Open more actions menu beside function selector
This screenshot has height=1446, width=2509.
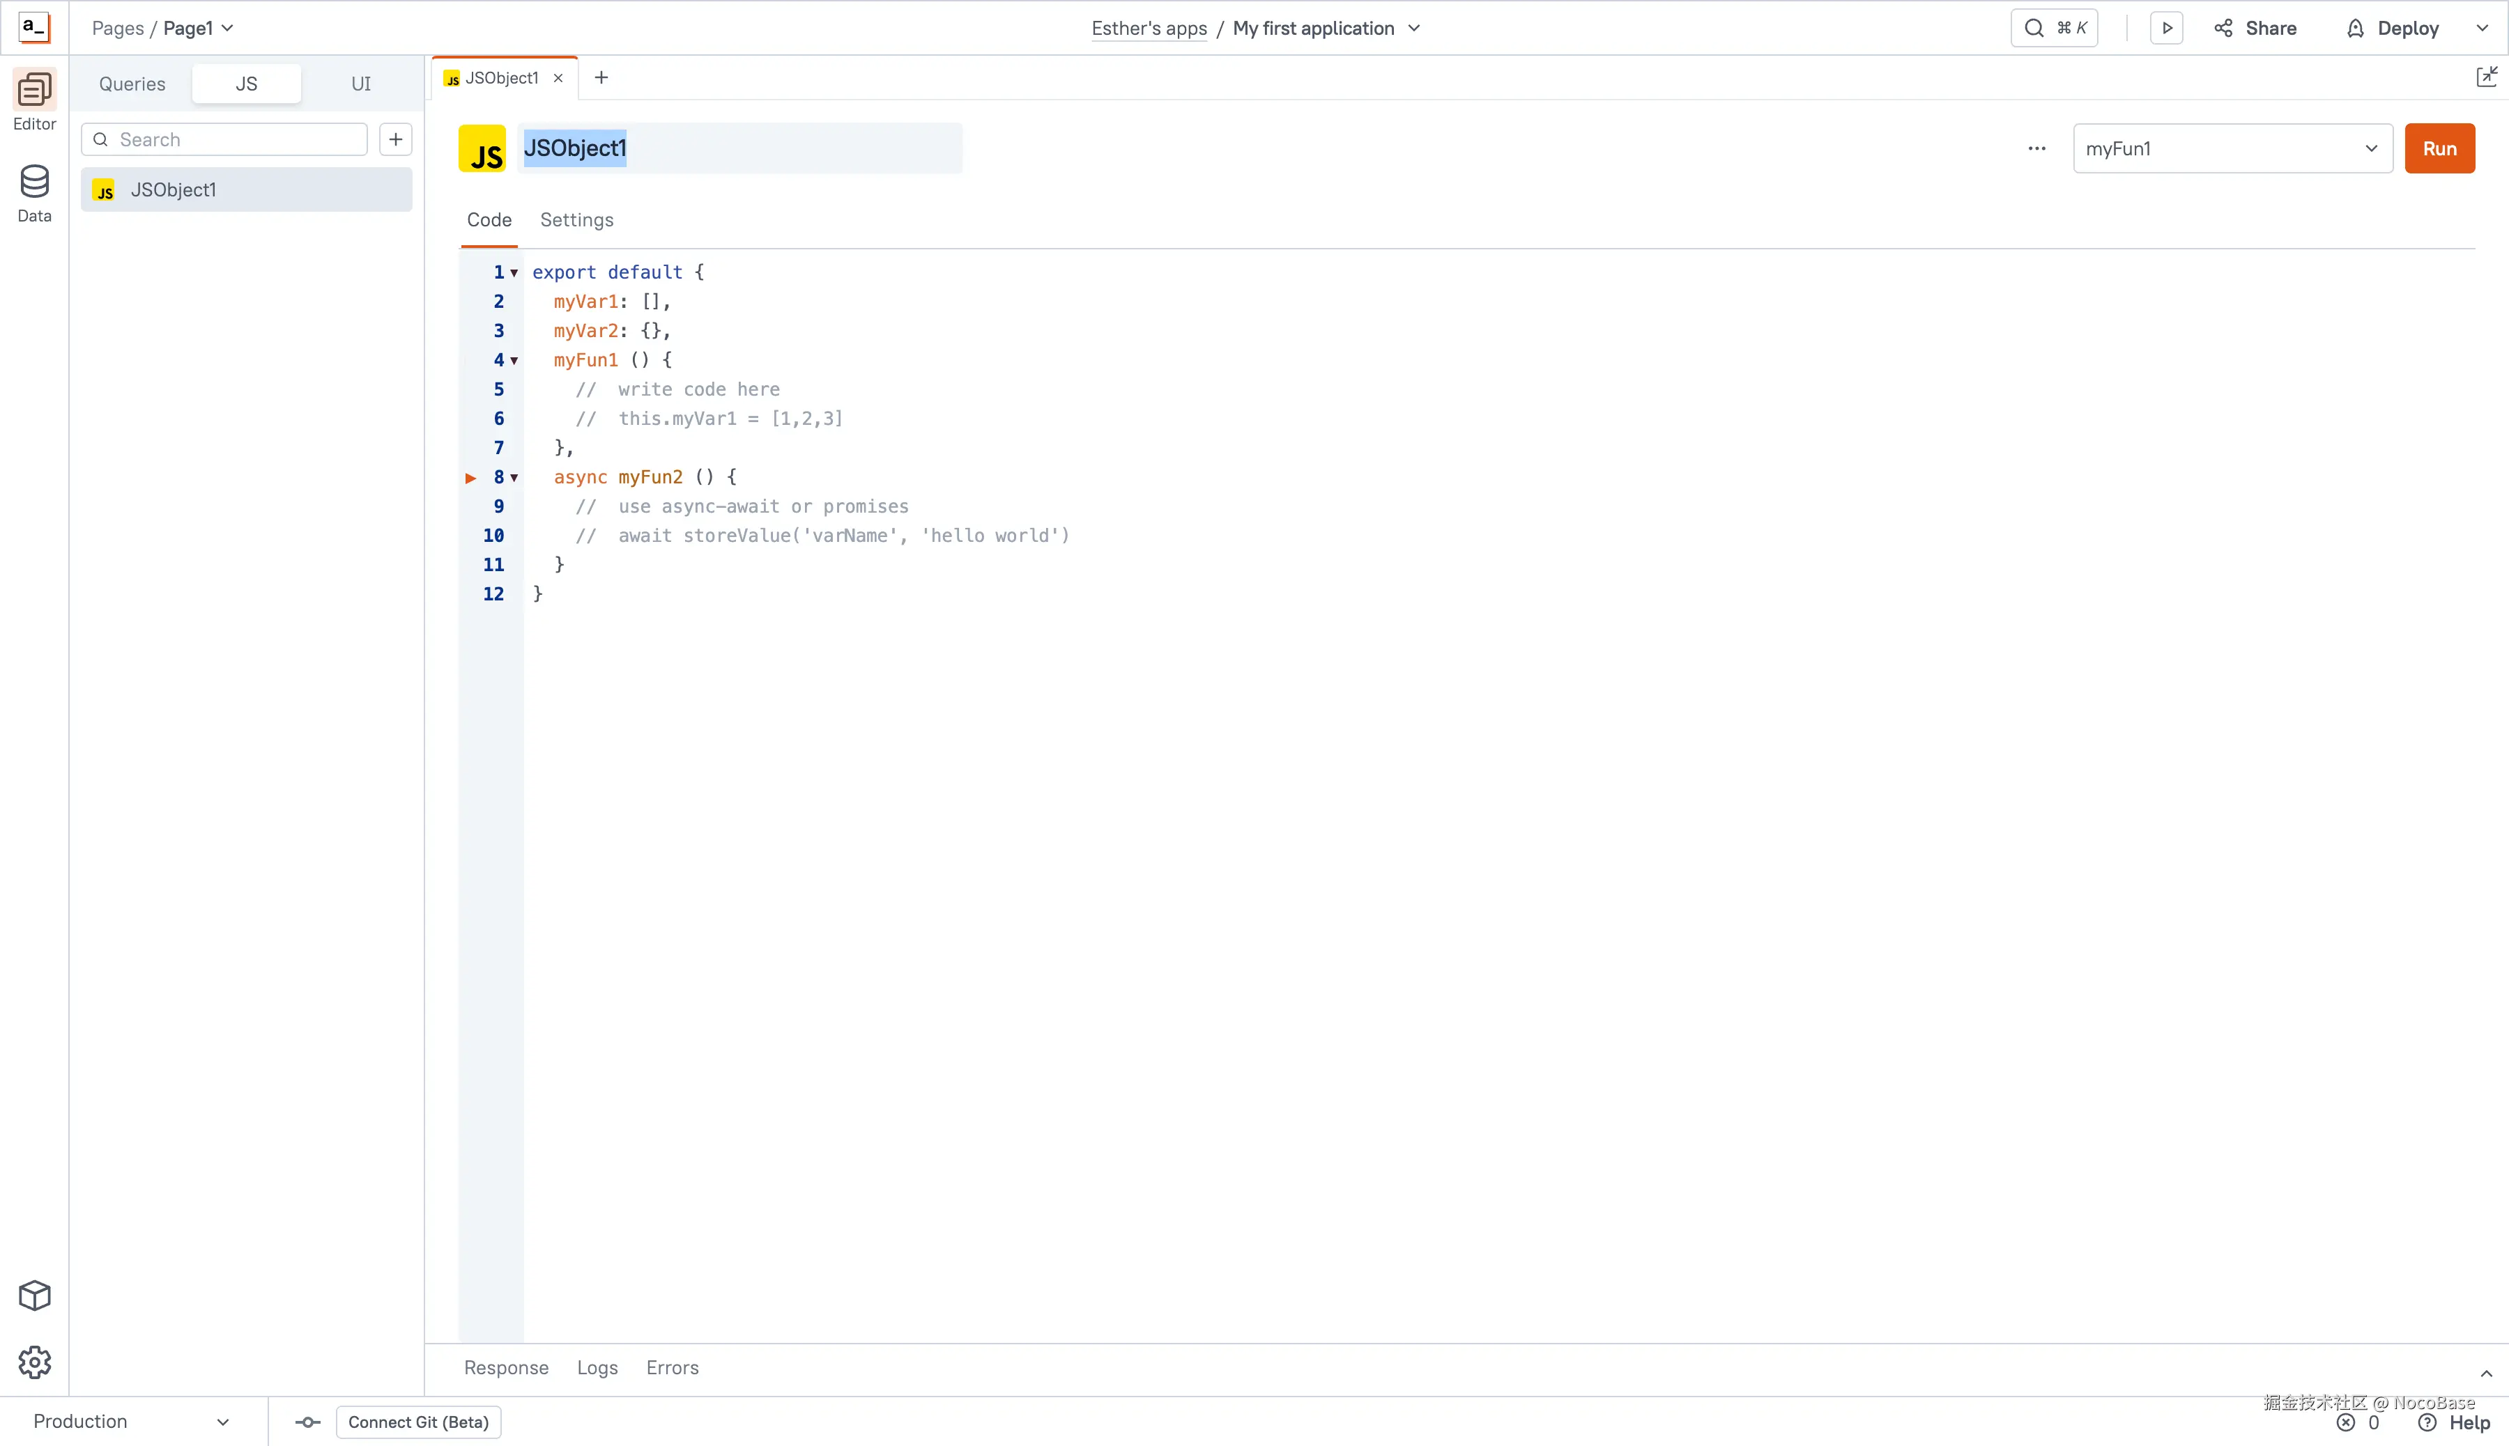(2035, 148)
